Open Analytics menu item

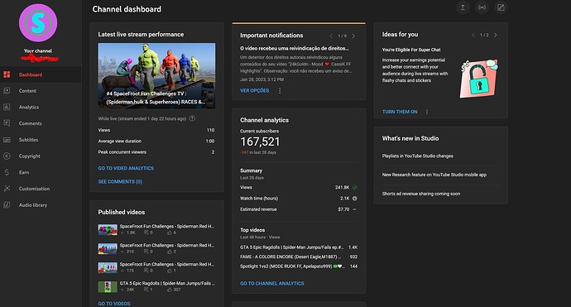point(41,107)
